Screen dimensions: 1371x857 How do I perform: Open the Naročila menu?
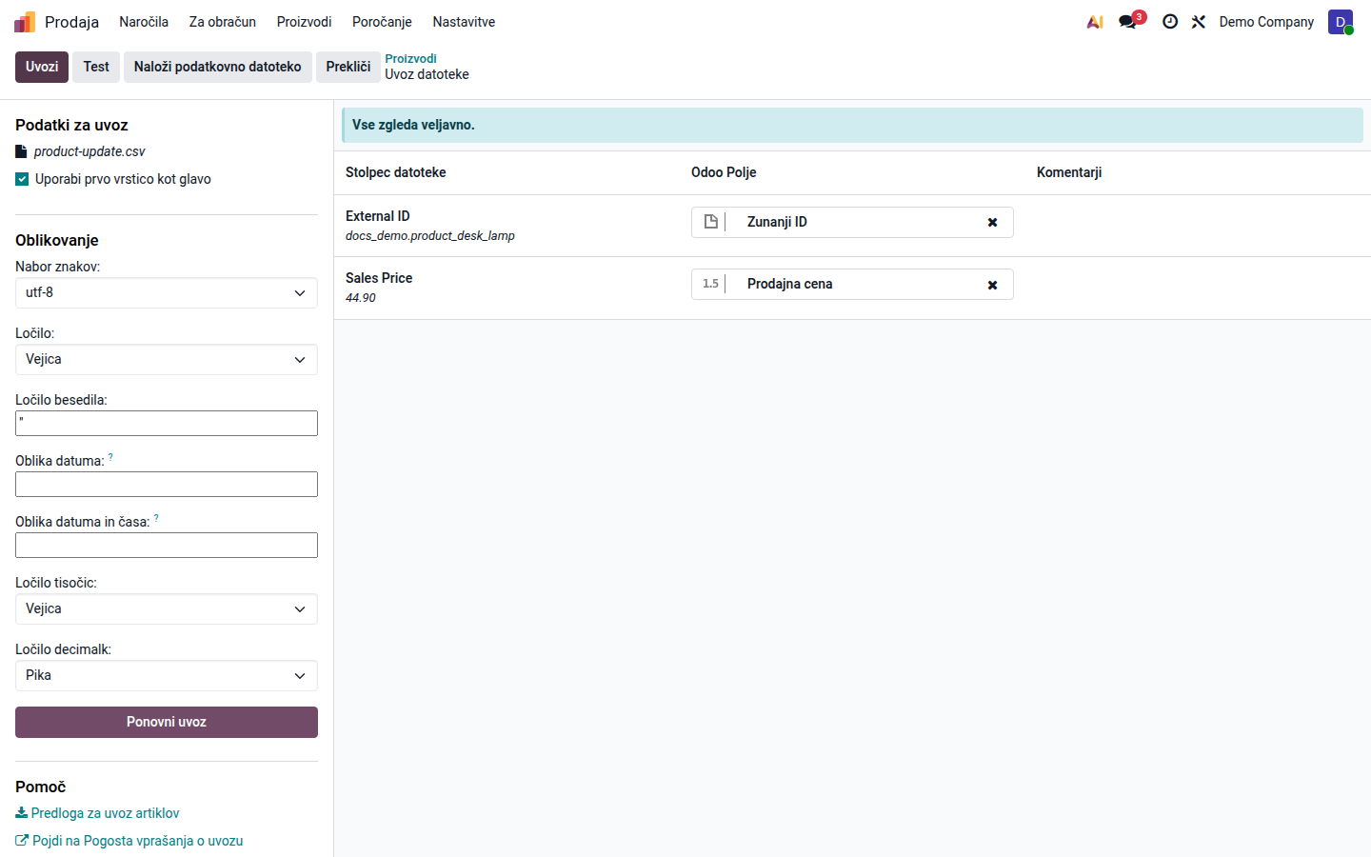point(144,22)
